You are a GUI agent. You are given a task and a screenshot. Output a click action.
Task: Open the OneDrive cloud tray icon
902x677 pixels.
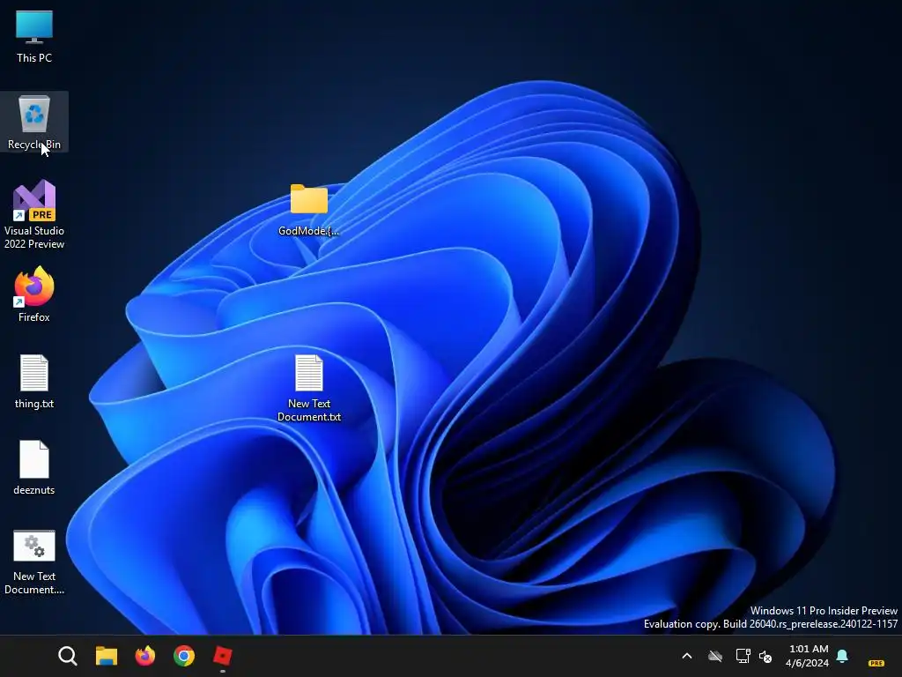point(715,656)
